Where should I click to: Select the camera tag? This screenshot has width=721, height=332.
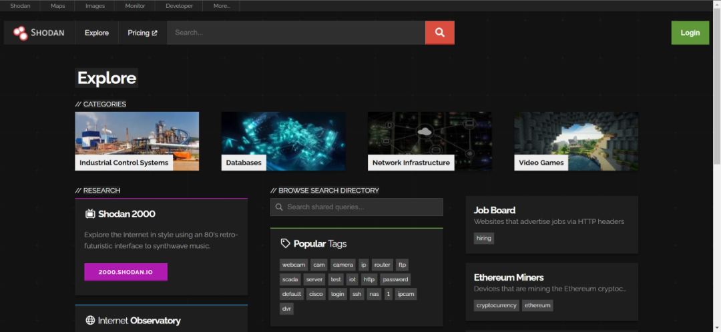click(x=343, y=265)
